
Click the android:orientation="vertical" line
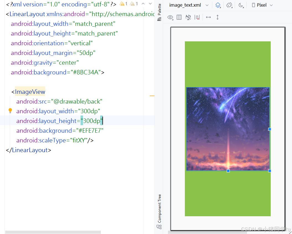[51, 43]
